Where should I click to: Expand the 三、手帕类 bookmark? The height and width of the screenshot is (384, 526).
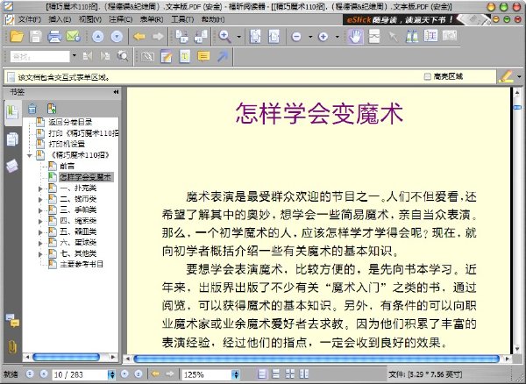point(40,210)
